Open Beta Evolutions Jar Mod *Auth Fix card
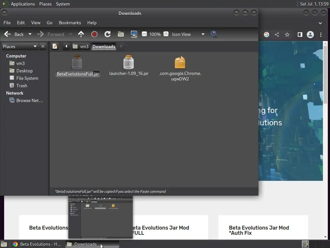Viewport: 330px width, 248px height. click(x=263, y=227)
